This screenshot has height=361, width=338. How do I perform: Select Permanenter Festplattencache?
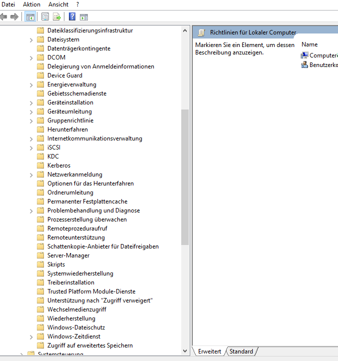[x=87, y=201]
